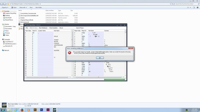This screenshot has height=112, width=200.
Task: Click the Check Updates menu item
Action: click(53, 28)
